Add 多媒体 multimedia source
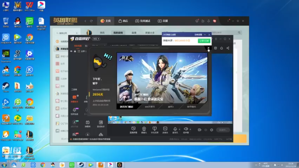The width and height of the screenshot is (299, 168). (x=165, y=130)
